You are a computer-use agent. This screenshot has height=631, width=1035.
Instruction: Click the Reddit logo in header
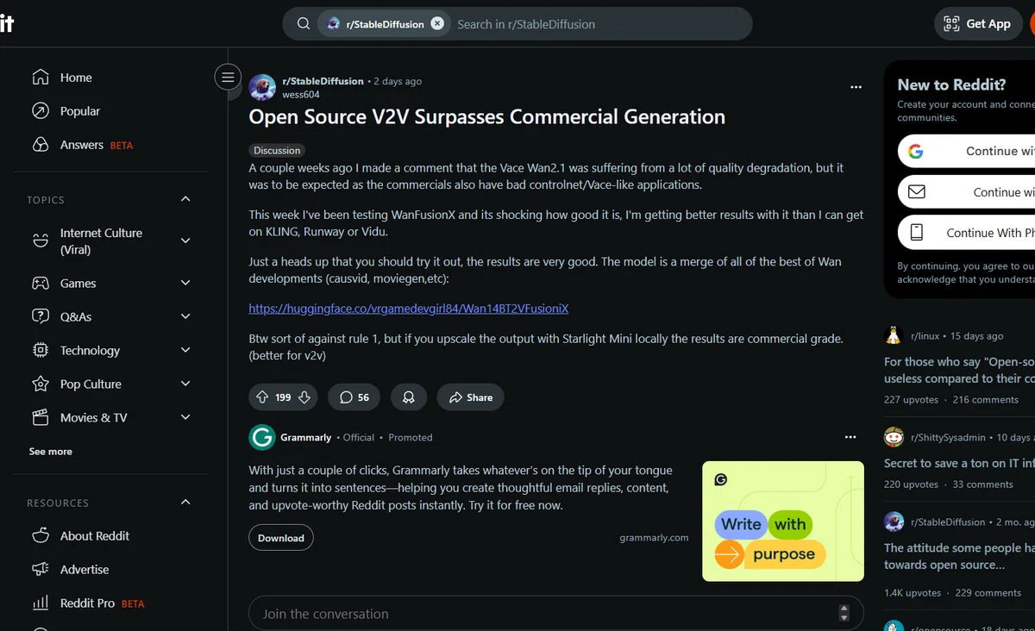[7, 23]
